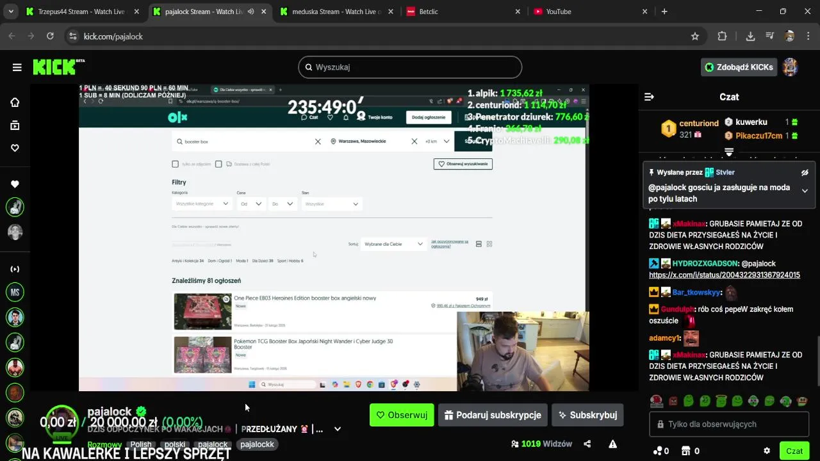Open the x.com link in the chat

click(725, 275)
